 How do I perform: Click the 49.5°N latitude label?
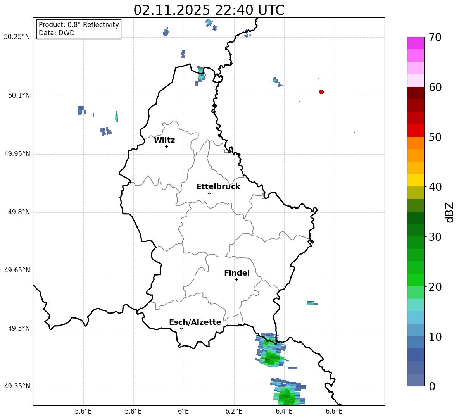pyautogui.click(x=19, y=328)
